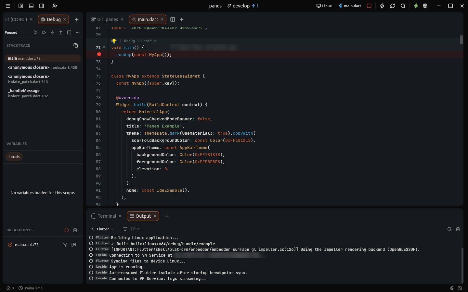468x292 pixels.
Task: Step out of the current function
Action: pyautogui.click(x=61, y=32)
